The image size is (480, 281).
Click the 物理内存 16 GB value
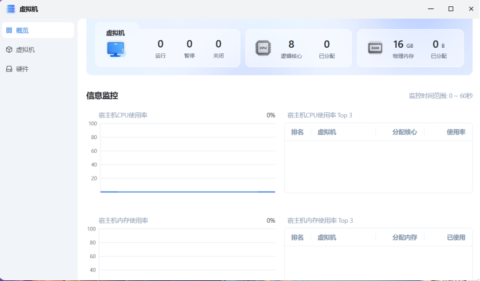pos(403,45)
